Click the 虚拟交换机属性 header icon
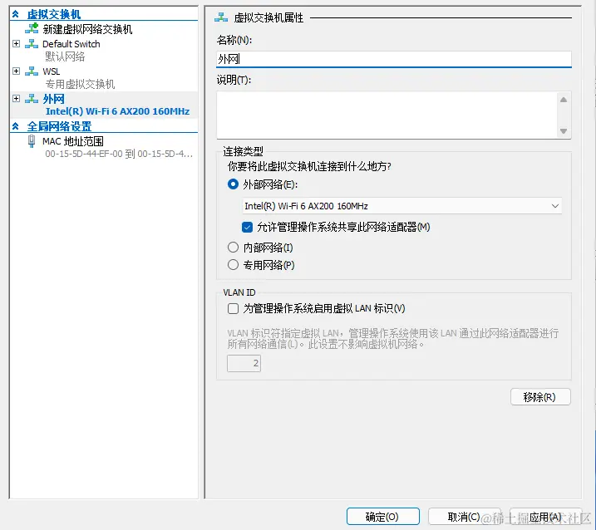 pyautogui.click(x=221, y=17)
